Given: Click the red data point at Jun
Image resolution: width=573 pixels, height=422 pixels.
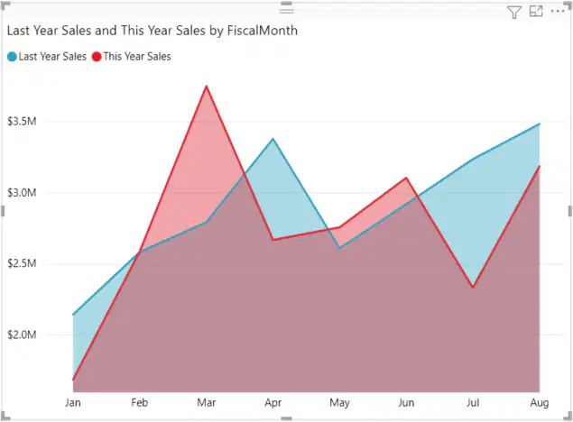Looking at the screenshot, I should (406, 178).
